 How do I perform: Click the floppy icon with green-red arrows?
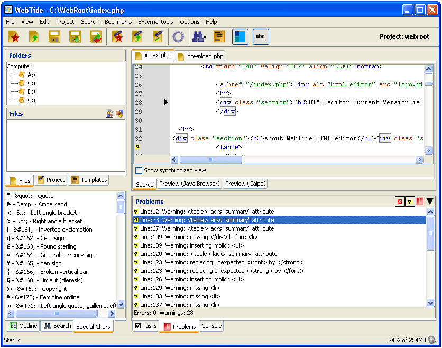(x=96, y=36)
